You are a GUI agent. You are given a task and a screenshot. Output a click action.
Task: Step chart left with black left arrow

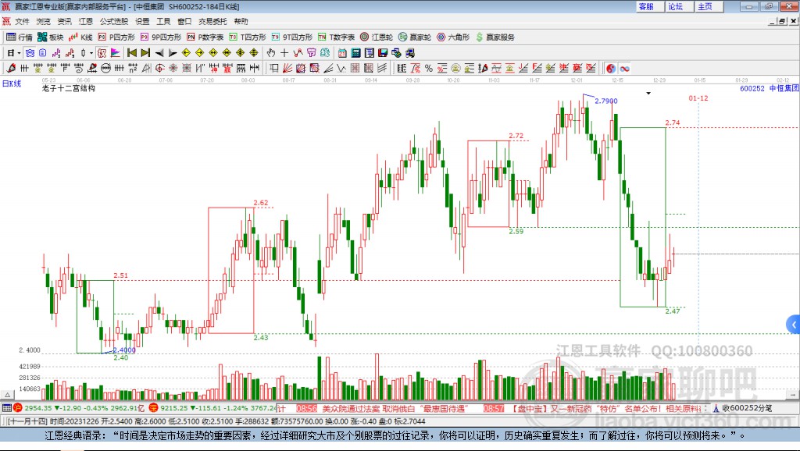coord(159,53)
